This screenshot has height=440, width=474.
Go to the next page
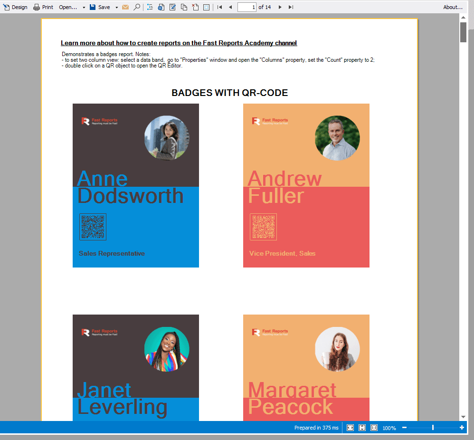pos(280,7)
